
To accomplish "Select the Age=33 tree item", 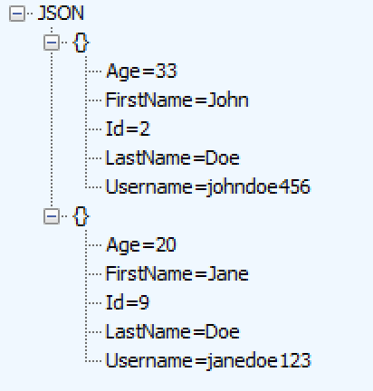I will coord(141,72).
